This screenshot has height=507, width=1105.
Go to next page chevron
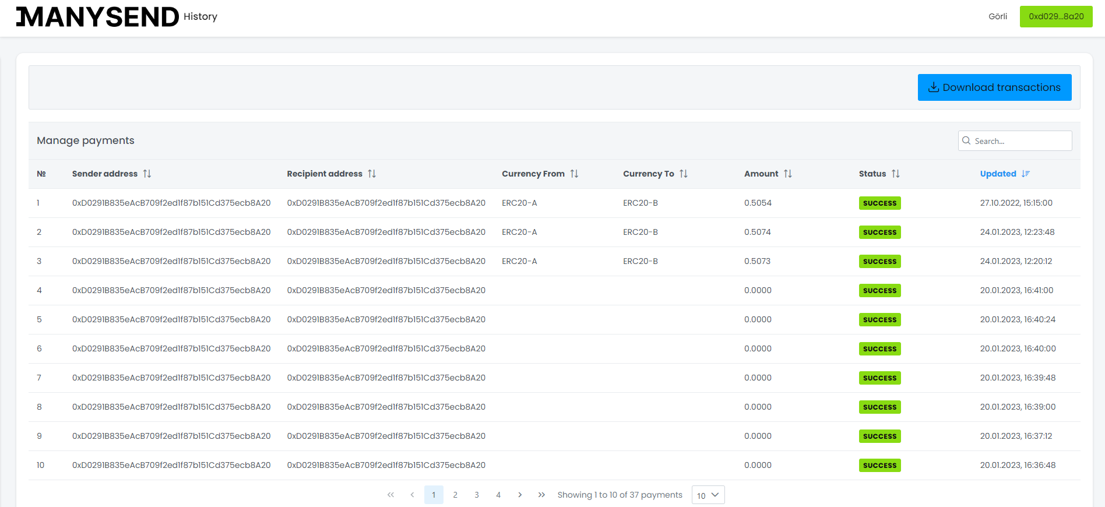click(x=520, y=495)
